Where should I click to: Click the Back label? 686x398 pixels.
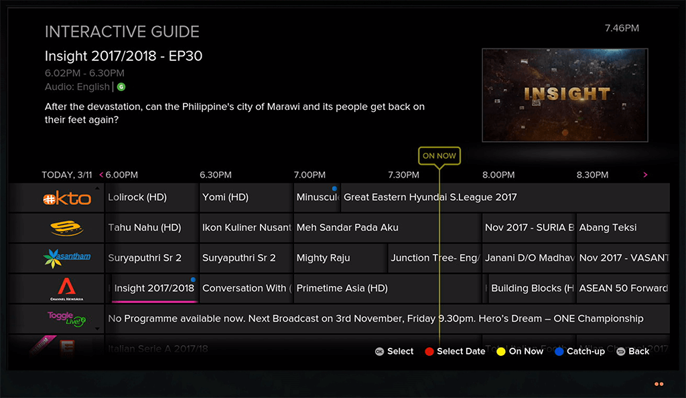(x=638, y=352)
